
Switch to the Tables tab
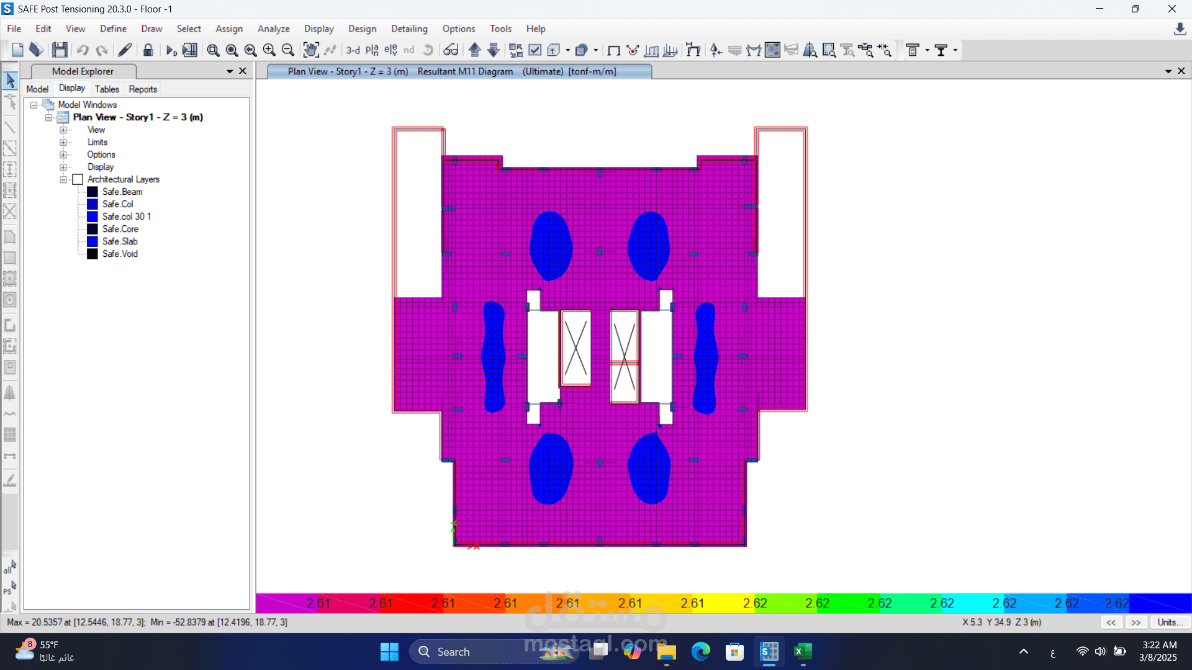(107, 89)
